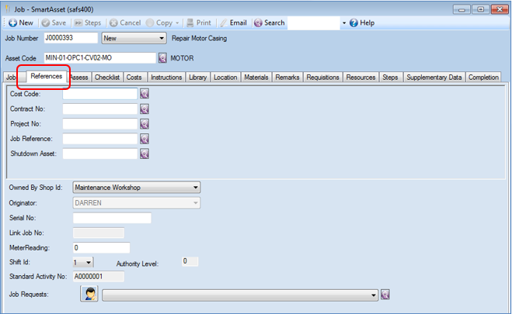
Task: Click the Email toolbar button
Action: (x=234, y=22)
